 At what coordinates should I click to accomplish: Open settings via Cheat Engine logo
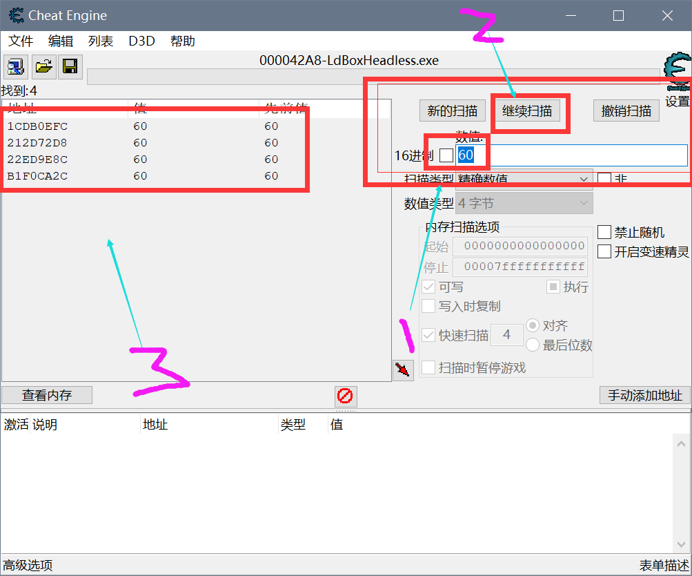tap(678, 70)
